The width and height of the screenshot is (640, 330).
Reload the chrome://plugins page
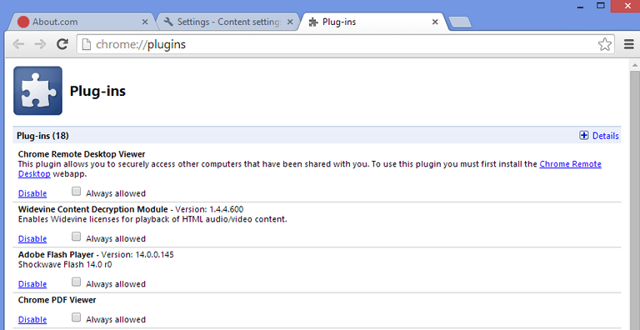click(x=62, y=44)
